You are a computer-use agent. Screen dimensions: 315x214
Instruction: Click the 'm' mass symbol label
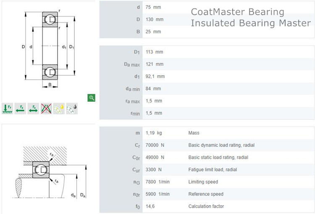pyautogui.click(x=138, y=133)
